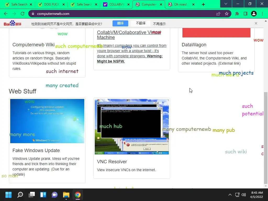This screenshot has height=201, width=268.
Task: Open the VNC Resolver title
Action: coord(112,162)
